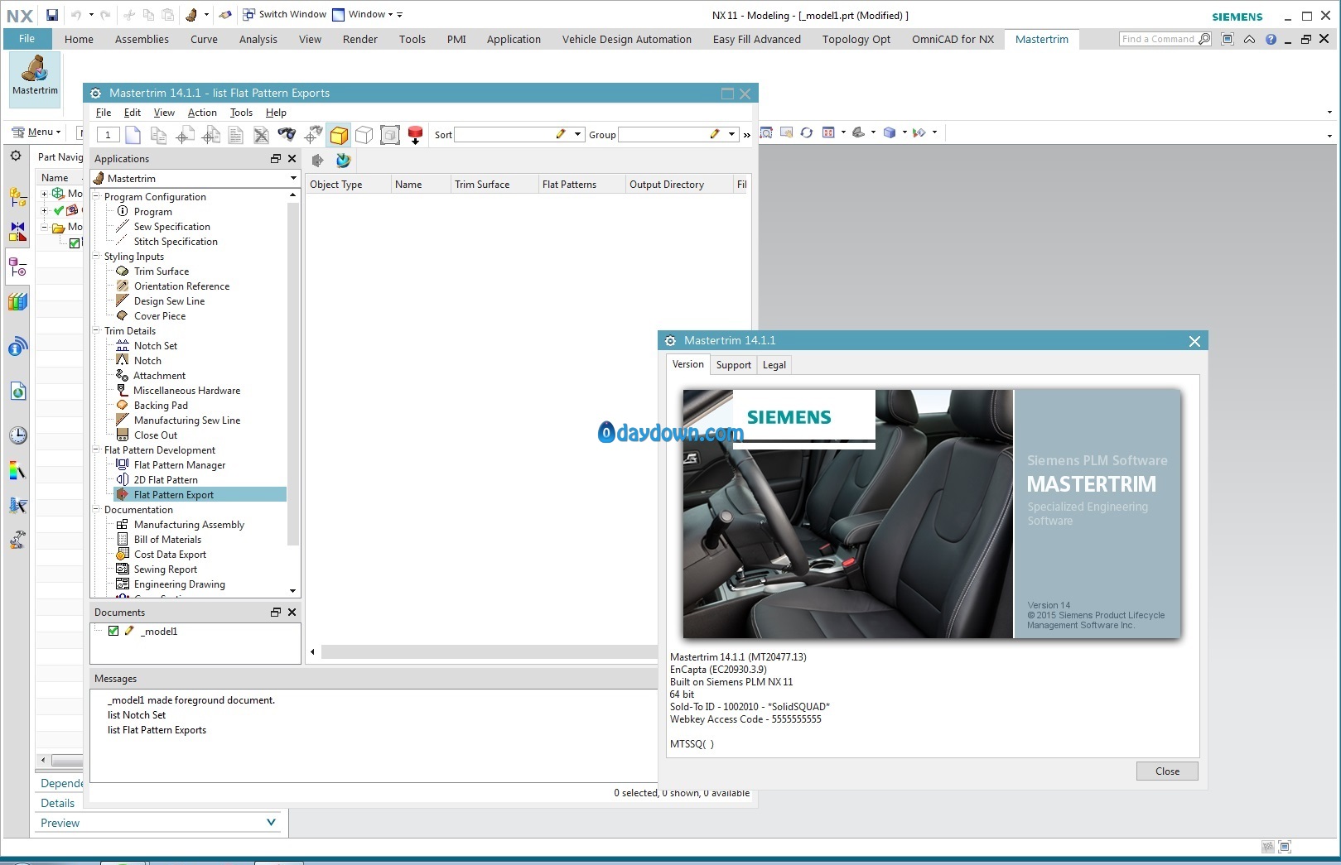Collapse the Trim Details tree group
1341x865 pixels.
click(96, 331)
